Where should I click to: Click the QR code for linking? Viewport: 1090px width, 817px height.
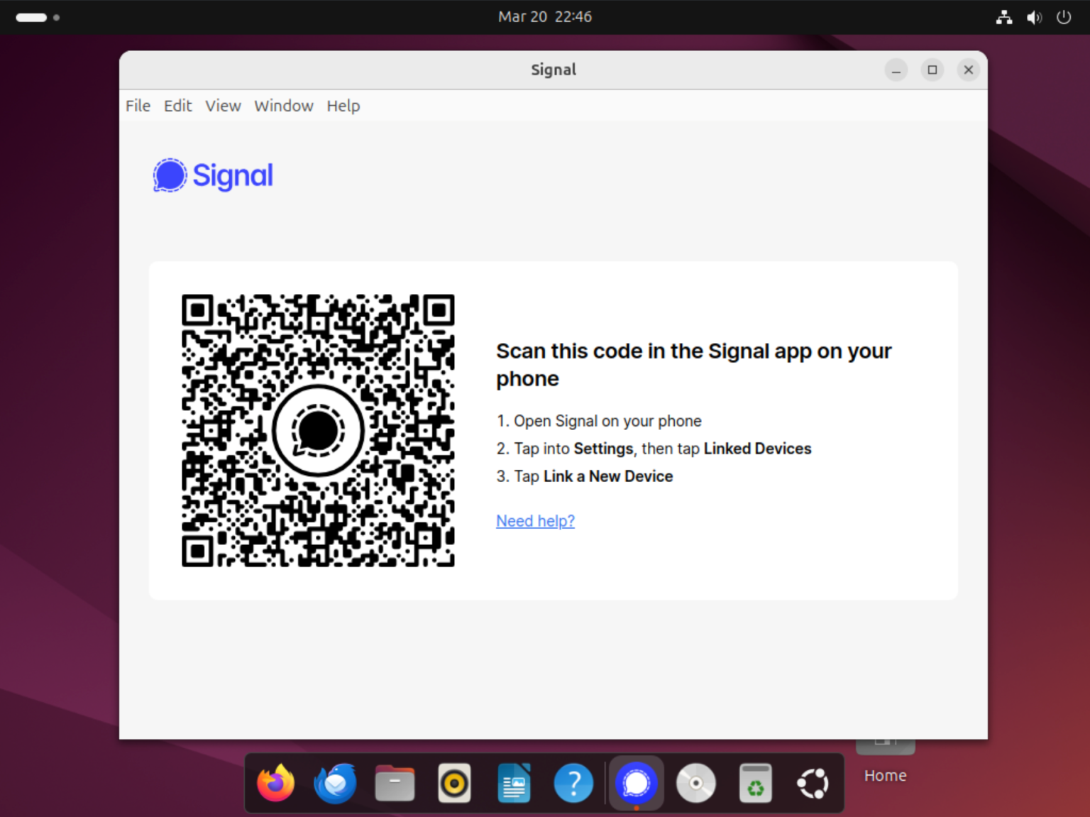coord(317,429)
